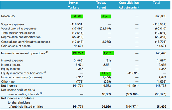Select highlighted vessel operations income 139,241
The width and height of the screenshot is (172, 110).
click(x=78, y=53)
